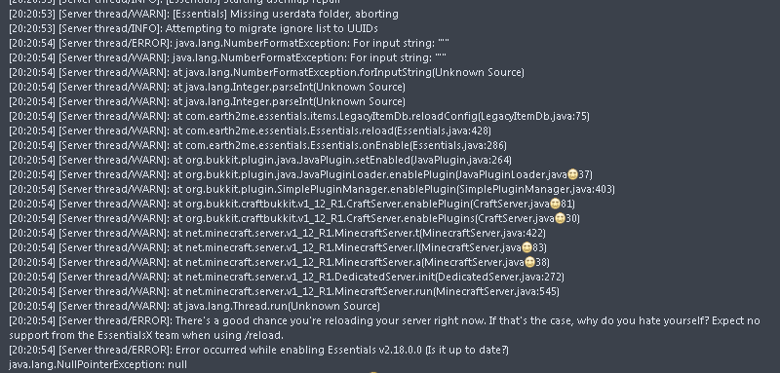This screenshot has width=780, height=373.
Task: Select the NumberFormatException ERROR log line
Action: [229, 43]
